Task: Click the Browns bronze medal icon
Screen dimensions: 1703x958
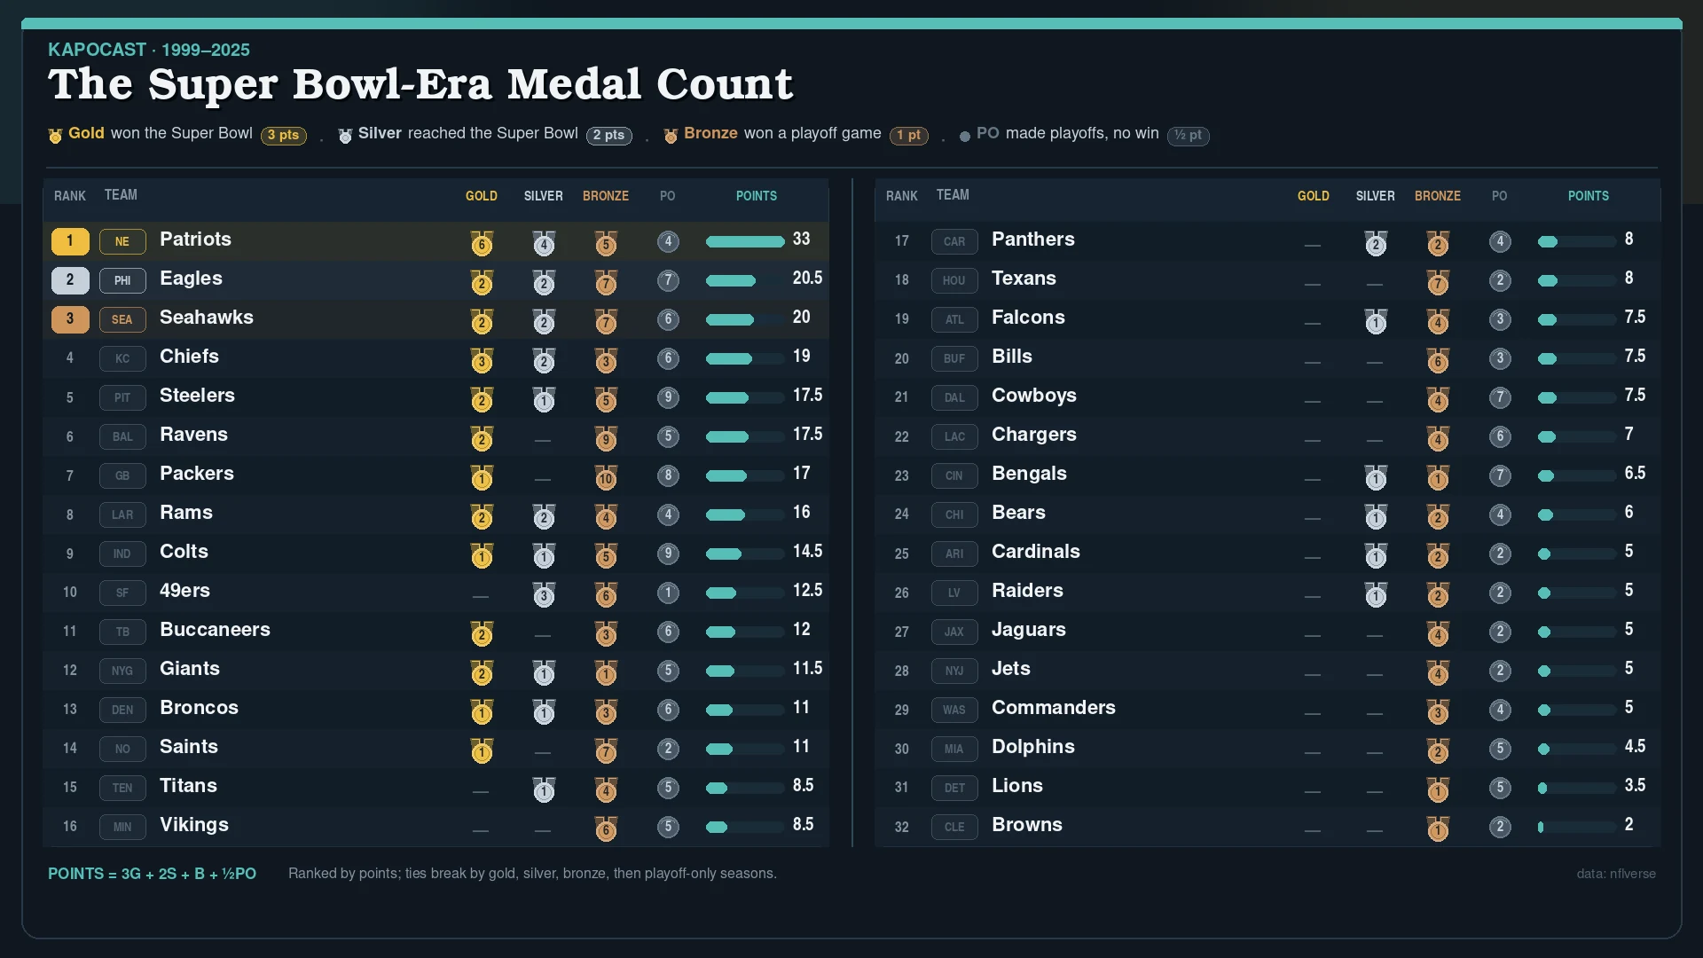Action: coord(1438,828)
